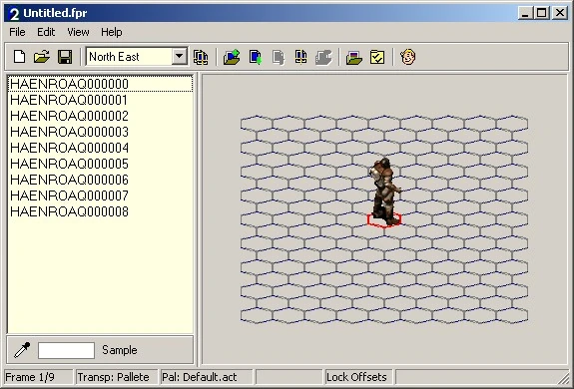Close the Untitled.fpr window
Image resolution: width=574 pixels, height=389 pixels.
560,13
